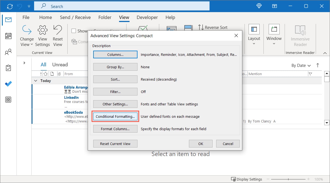
Task: Open the Calendar in the navigation pane
Action: [x=8, y=36]
